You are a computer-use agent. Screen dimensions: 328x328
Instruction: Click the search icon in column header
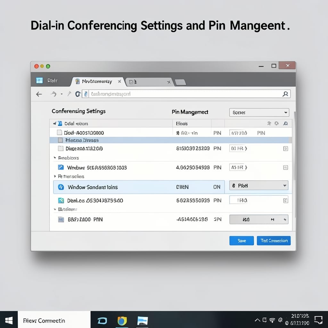285,123
